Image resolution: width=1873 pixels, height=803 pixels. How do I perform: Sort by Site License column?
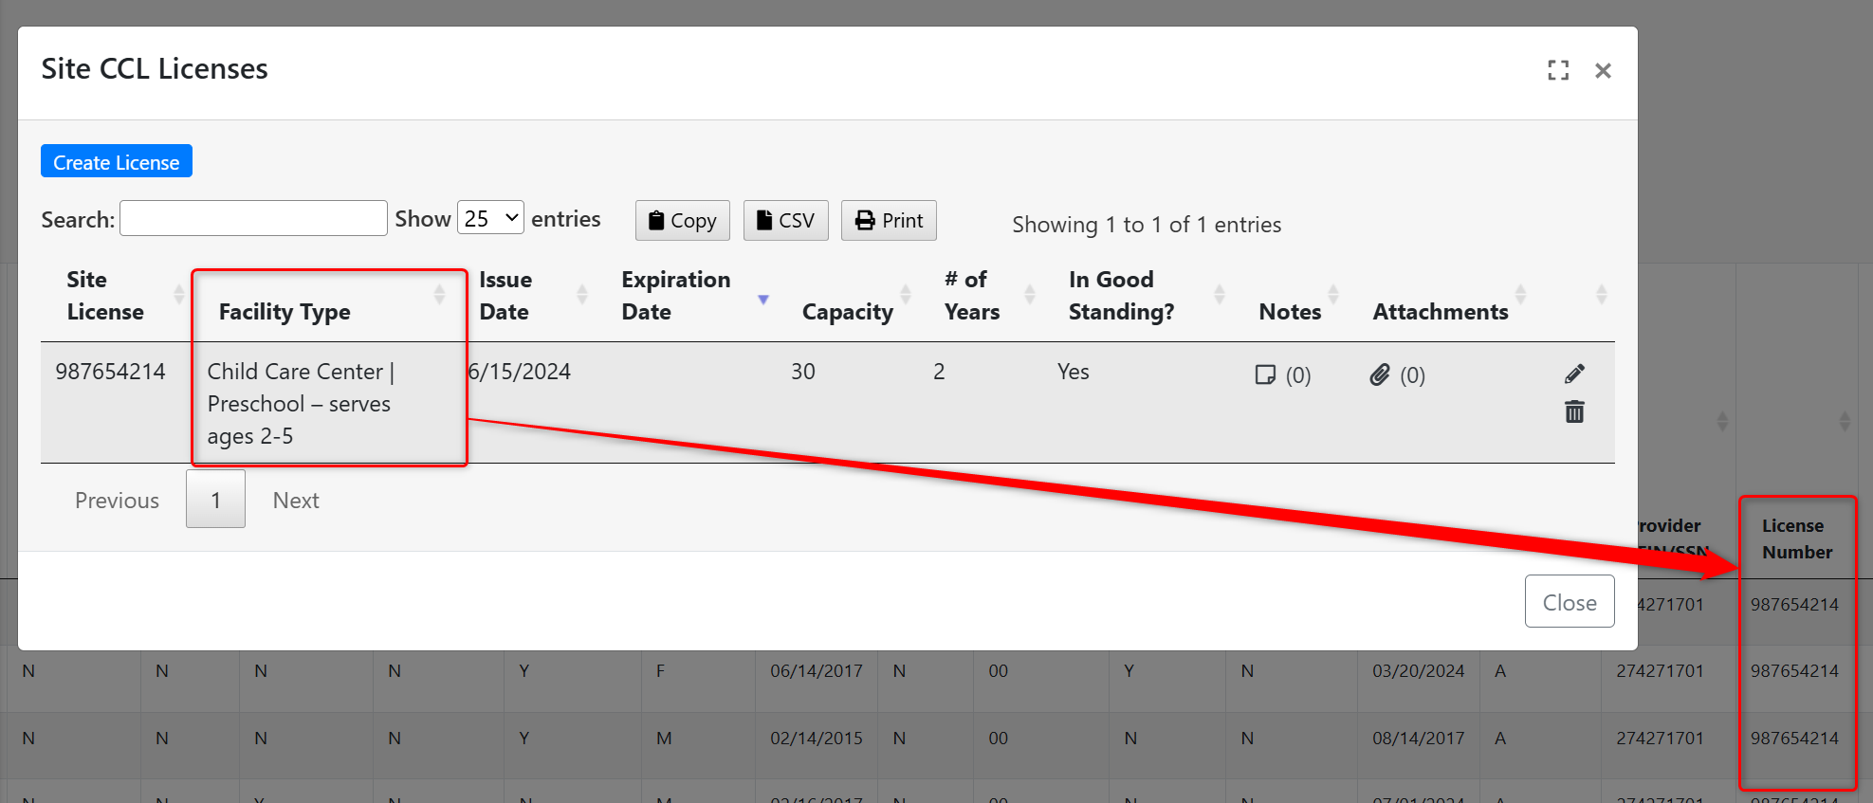pos(116,296)
